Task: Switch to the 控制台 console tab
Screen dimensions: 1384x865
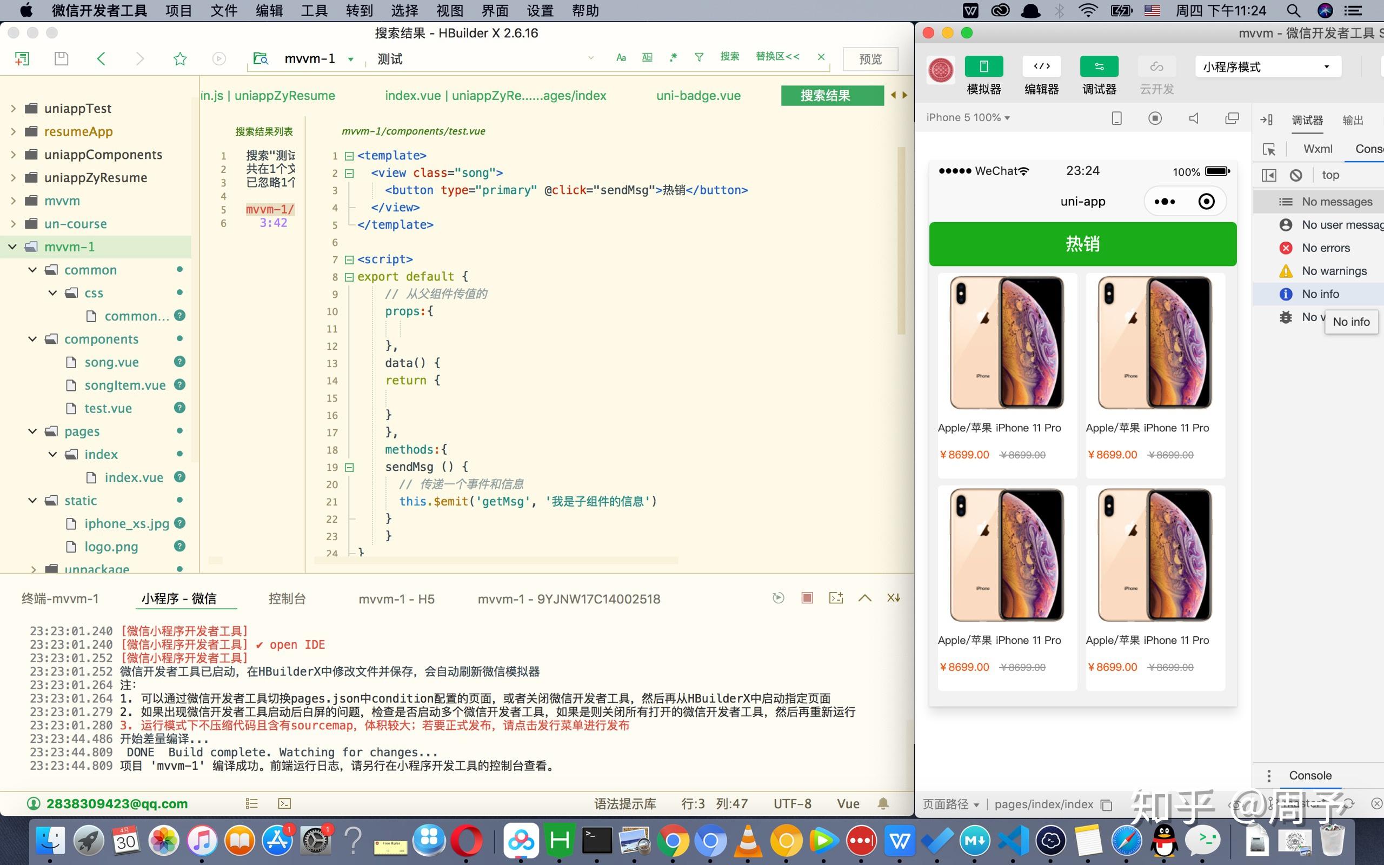Action: coord(287,599)
